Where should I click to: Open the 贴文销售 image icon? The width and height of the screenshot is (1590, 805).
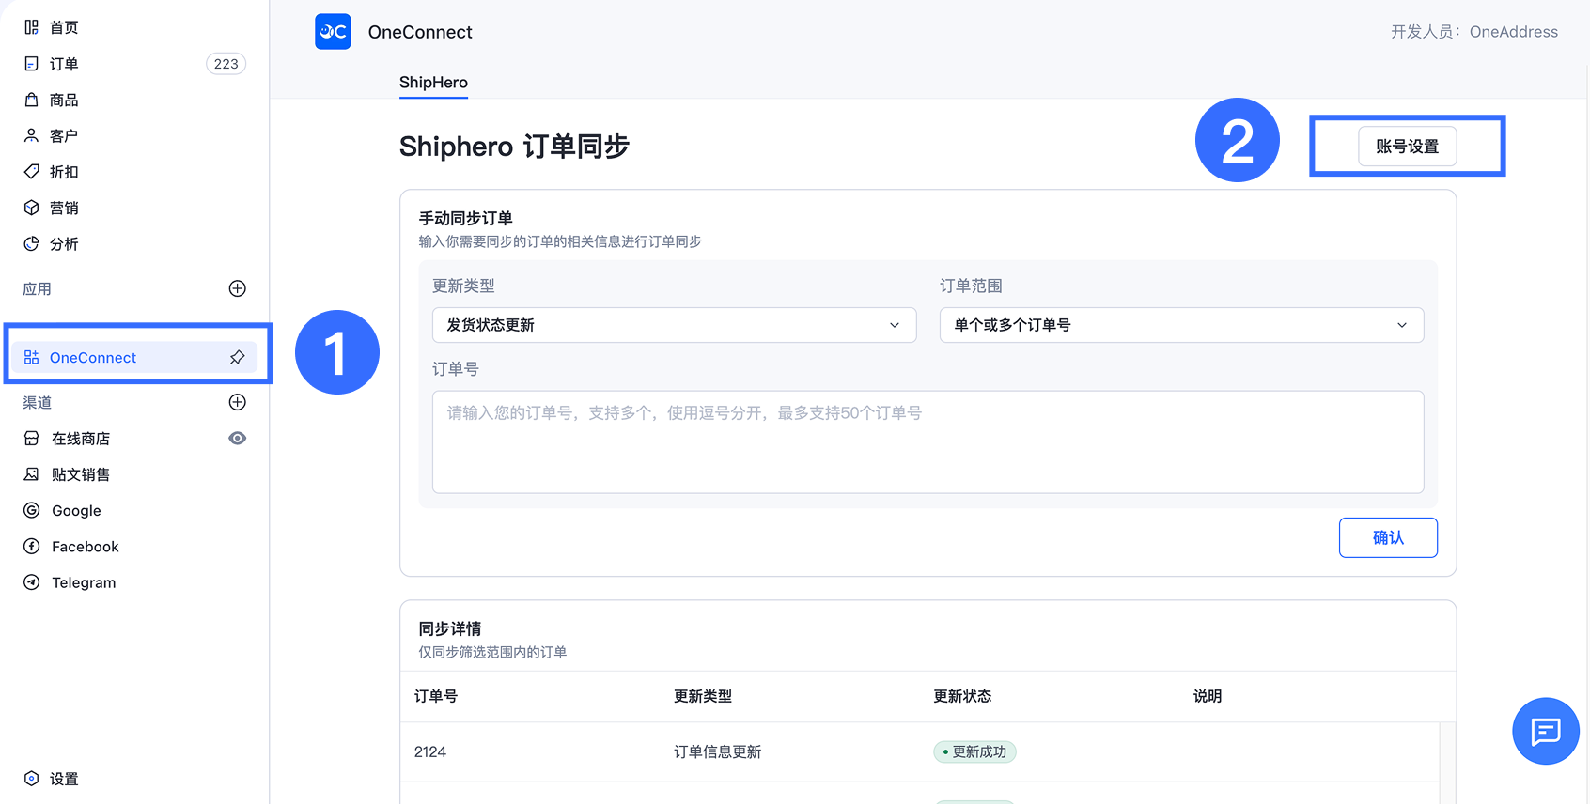[31, 474]
